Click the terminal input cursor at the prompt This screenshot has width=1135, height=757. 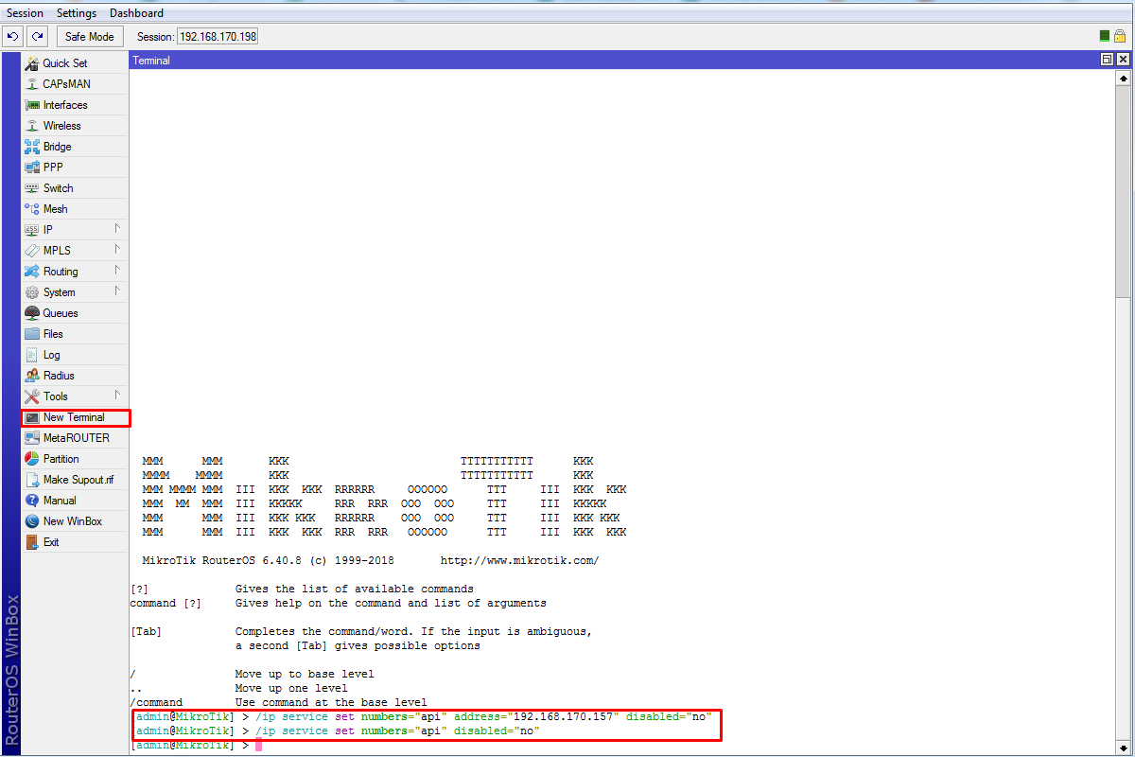click(x=258, y=746)
